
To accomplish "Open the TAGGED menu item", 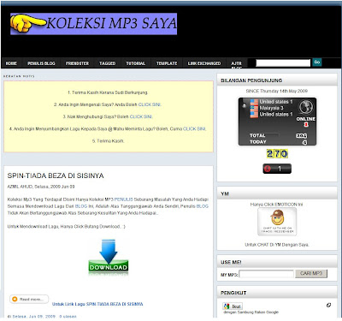I will 107,63.
